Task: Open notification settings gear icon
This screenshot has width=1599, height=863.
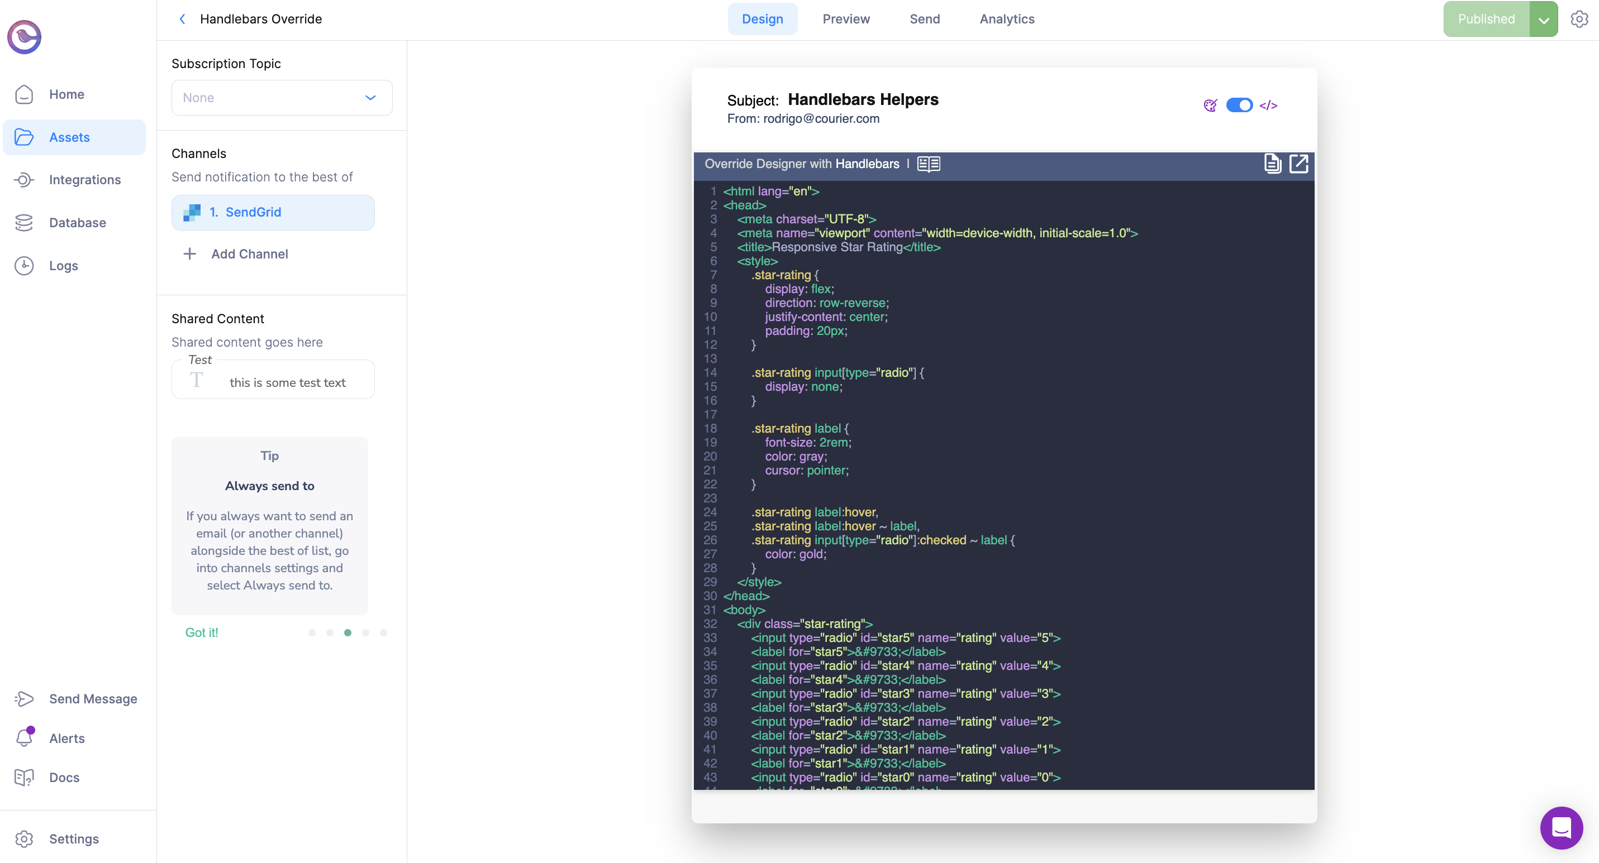Action: click(x=1579, y=19)
